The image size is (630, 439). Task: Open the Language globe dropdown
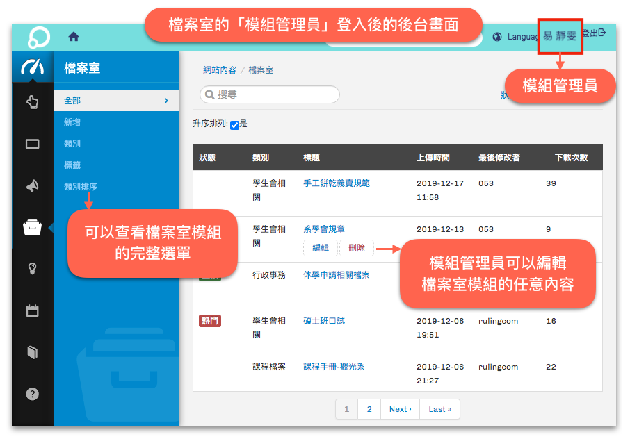513,37
